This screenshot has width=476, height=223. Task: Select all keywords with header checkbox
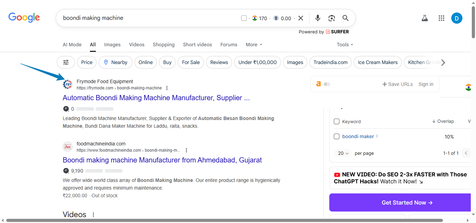click(x=337, y=121)
